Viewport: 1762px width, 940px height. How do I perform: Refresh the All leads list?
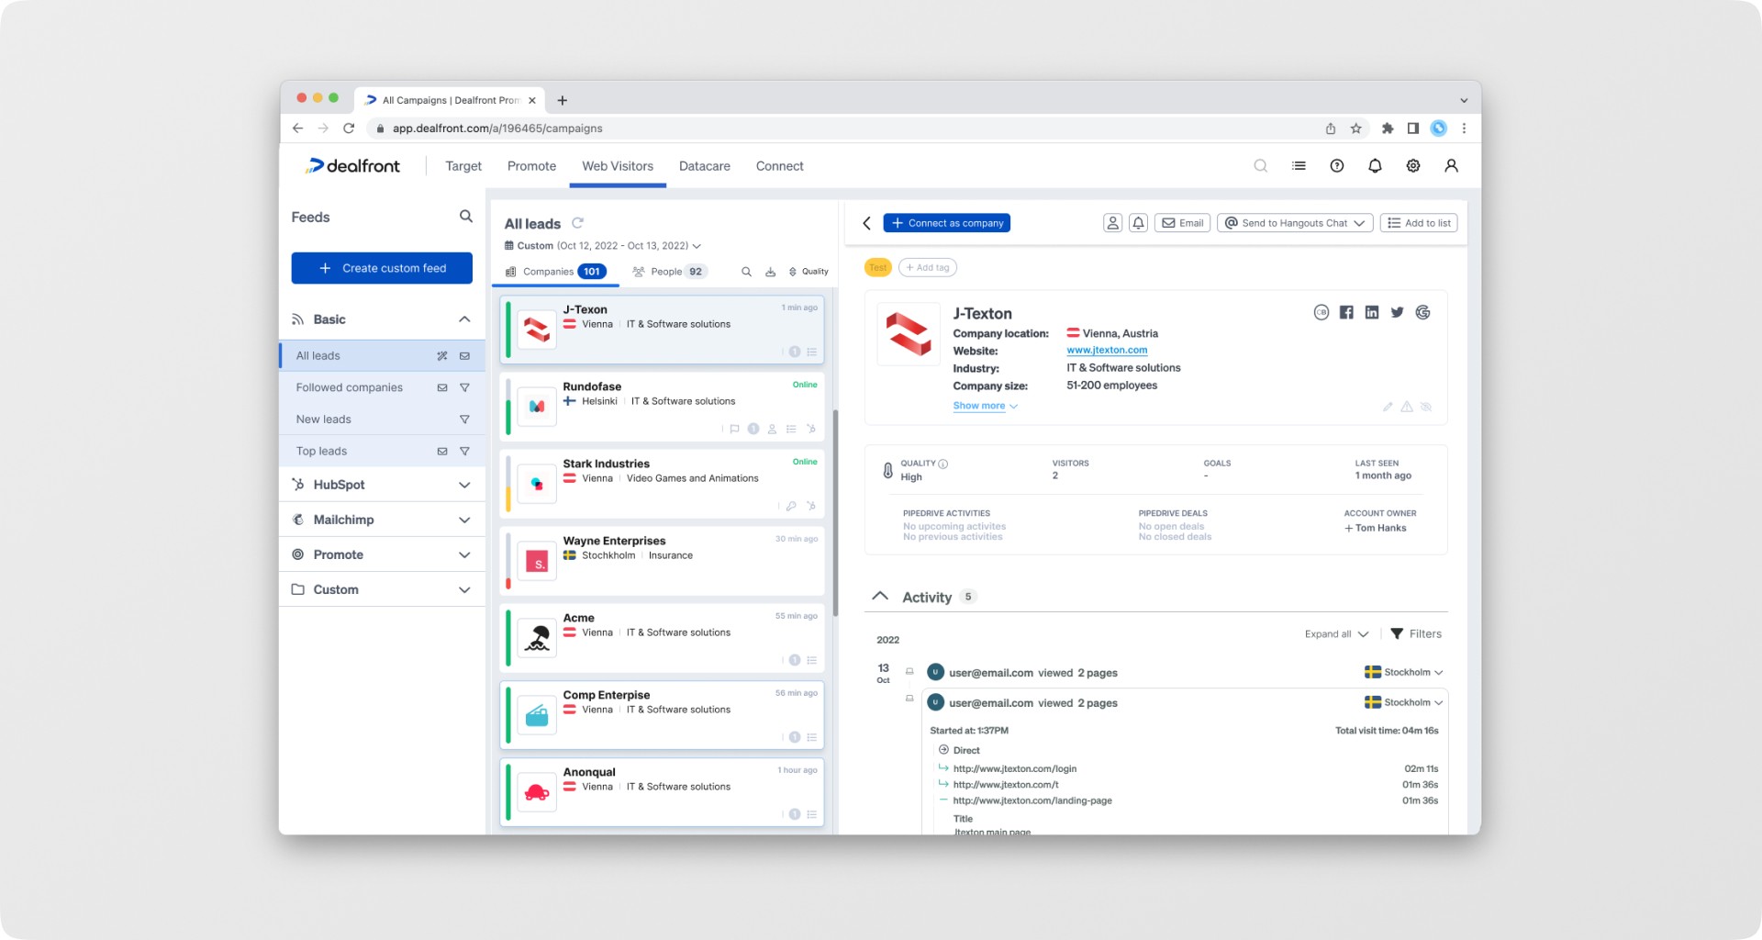point(577,223)
